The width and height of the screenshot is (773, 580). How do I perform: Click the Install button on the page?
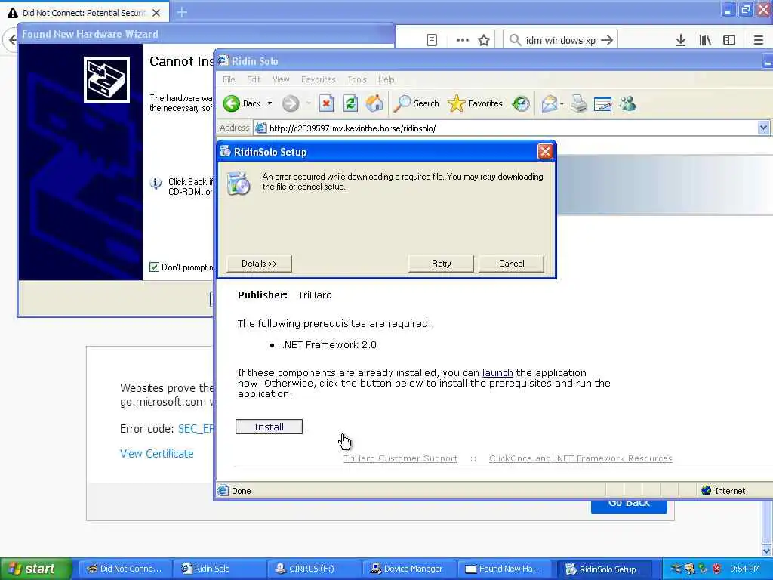click(x=269, y=427)
